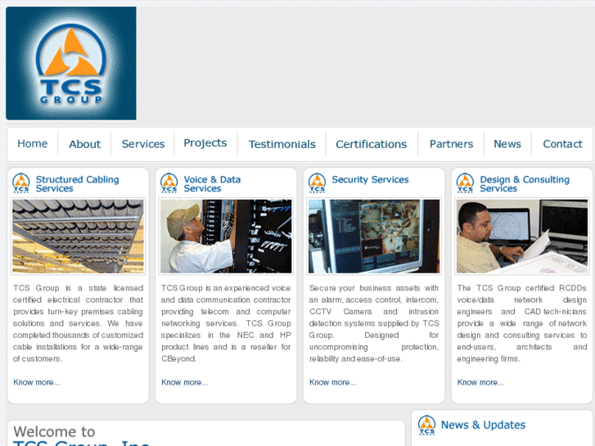Click TCS icon beside Structured Cabling Services
The image size is (595, 446).
tap(21, 183)
